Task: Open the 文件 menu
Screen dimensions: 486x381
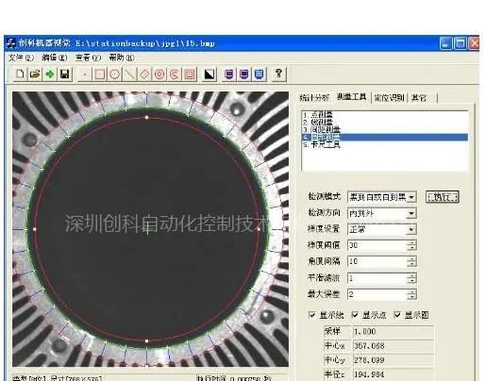Action: (21, 58)
